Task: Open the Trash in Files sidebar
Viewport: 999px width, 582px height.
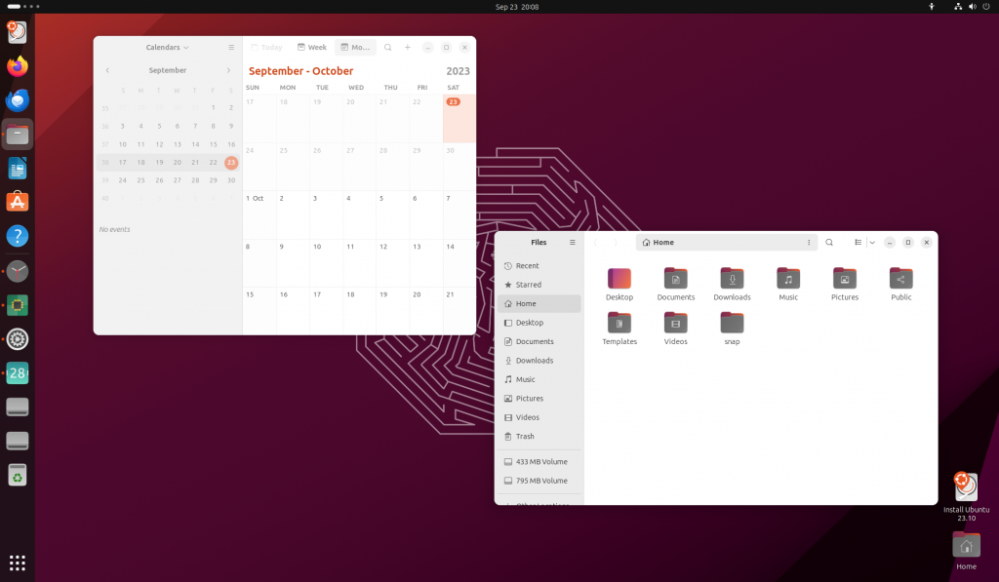Action: pyautogui.click(x=527, y=436)
